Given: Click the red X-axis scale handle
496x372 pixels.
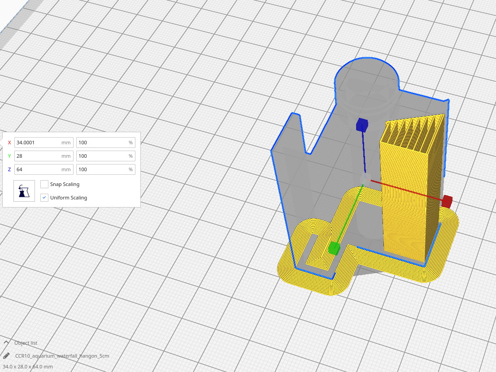Looking at the screenshot, I should (x=447, y=201).
